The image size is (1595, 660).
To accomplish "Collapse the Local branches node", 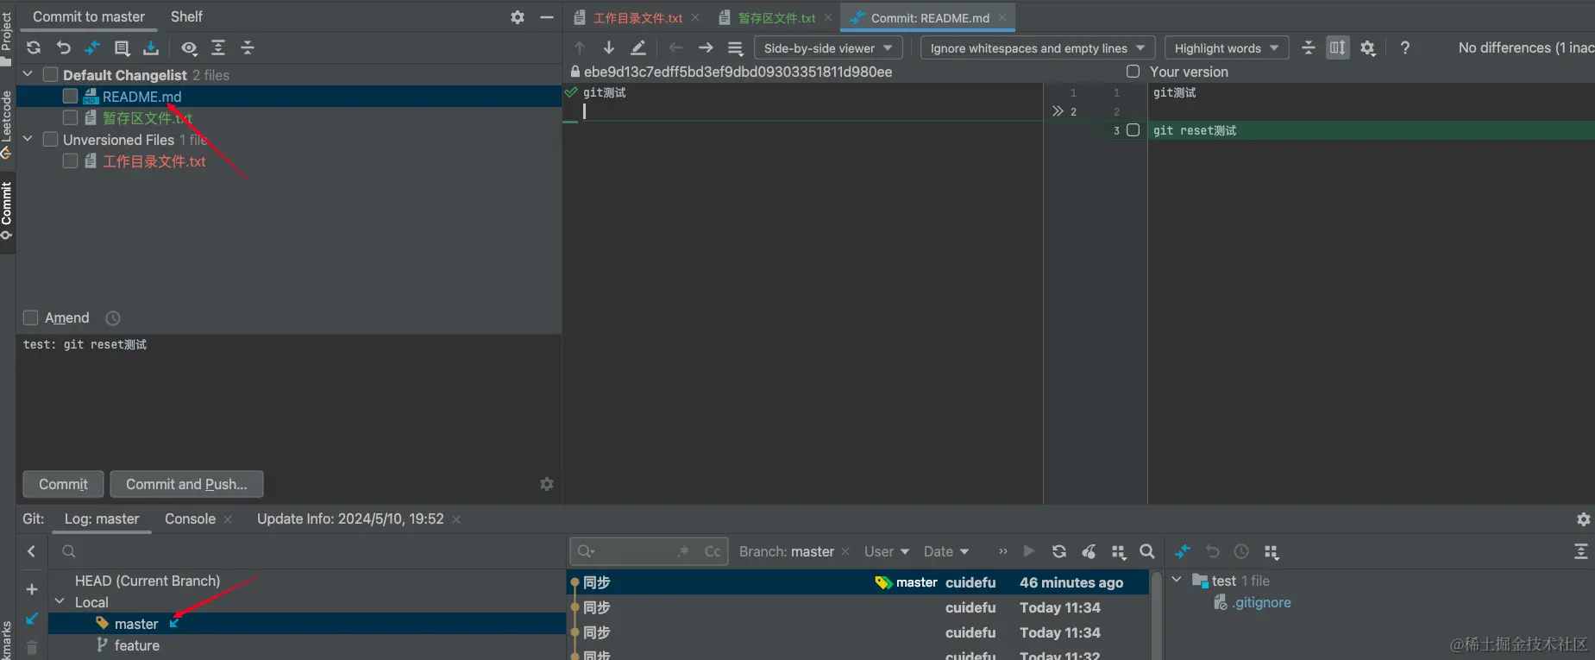I will (x=60, y=601).
